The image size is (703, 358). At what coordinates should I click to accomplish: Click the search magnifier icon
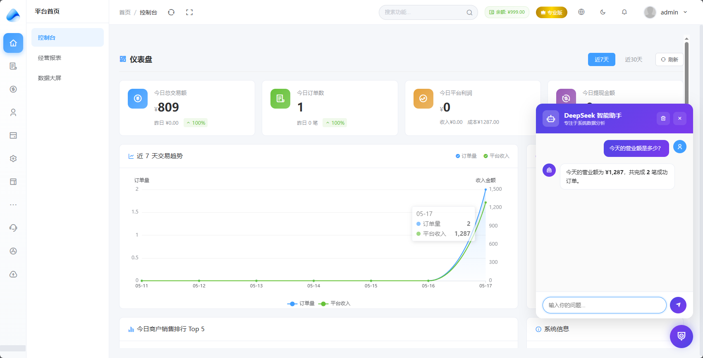(x=469, y=12)
